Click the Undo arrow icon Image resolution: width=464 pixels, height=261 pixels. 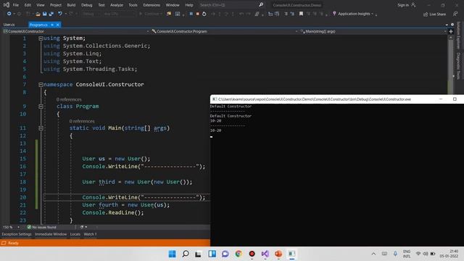point(60,14)
